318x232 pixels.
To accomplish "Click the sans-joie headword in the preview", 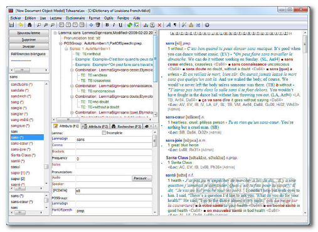I will pos(174,140).
